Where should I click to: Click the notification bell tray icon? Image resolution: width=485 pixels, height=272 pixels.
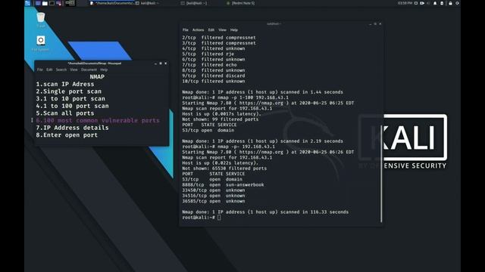[435, 3]
